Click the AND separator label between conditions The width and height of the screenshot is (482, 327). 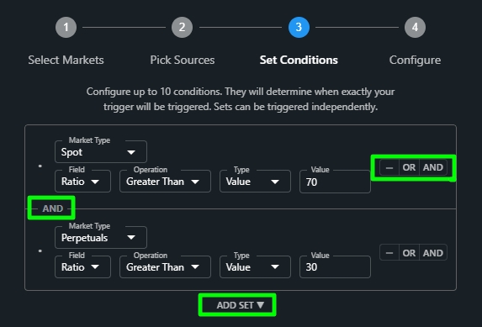[x=52, y=208]
